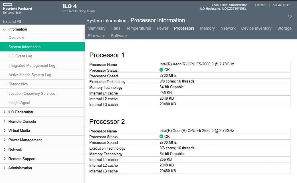Click Processor 2 L3 cache value 20480 KB
This screenshot has width=297, height=183.
[x=168, y=171]
